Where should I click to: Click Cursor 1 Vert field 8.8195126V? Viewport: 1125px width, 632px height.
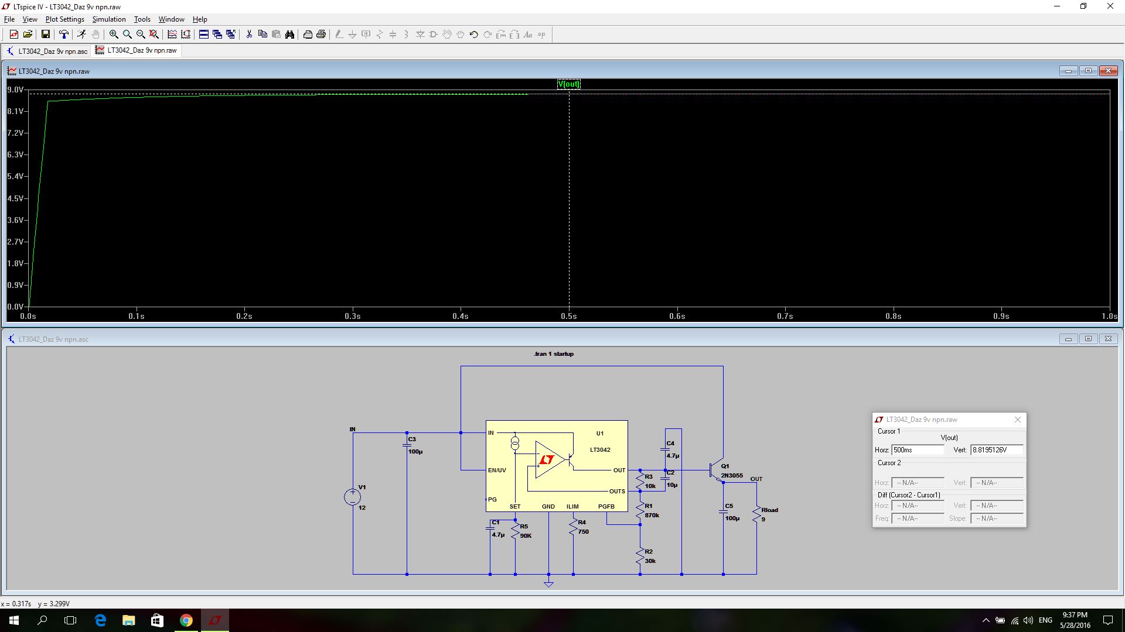pyautogui.click(x=997, y=450)
